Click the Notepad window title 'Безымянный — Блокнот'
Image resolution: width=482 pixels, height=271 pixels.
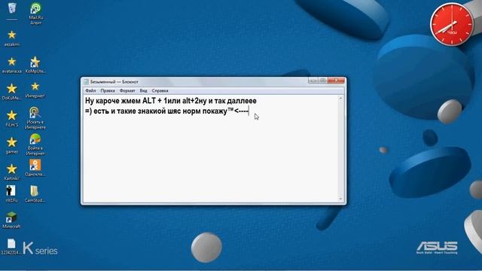tap(114, 82)
